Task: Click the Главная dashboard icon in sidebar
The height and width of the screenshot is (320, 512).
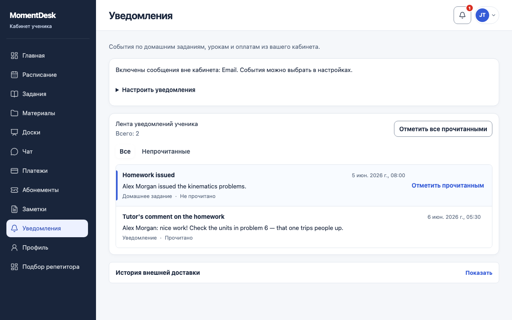Action: (x=14, y=56)
